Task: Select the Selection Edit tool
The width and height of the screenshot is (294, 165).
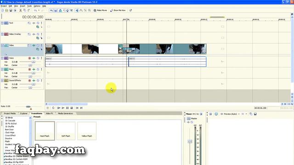Action: click(x=85, y=11)
